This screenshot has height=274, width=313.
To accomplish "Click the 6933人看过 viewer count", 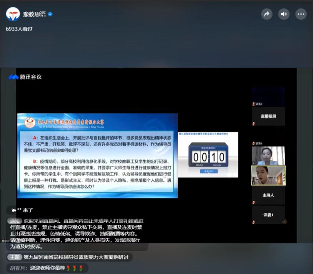I will point(19,29).
